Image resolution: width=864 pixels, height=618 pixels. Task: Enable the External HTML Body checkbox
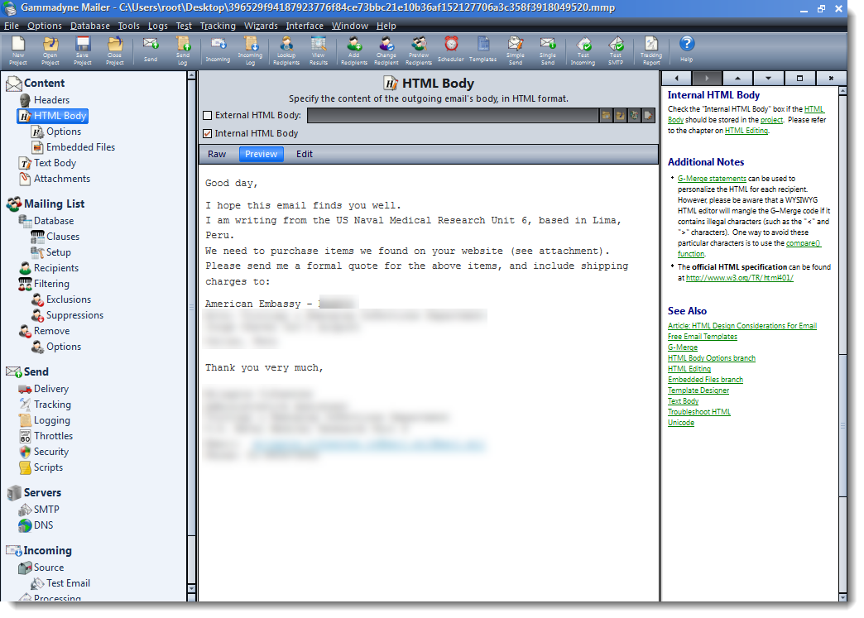(x=208, y=116)
